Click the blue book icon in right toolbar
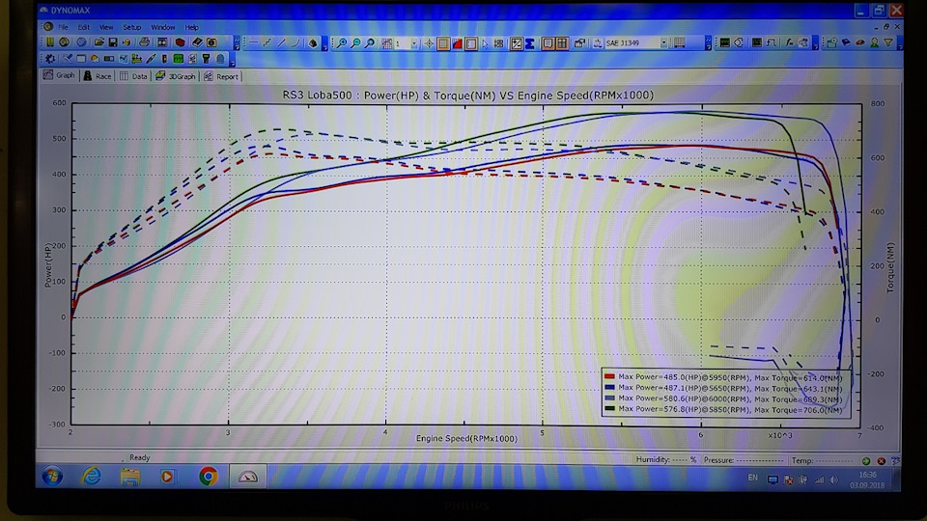Viewport: 927px width, 521px height. [x=846, y=42]
